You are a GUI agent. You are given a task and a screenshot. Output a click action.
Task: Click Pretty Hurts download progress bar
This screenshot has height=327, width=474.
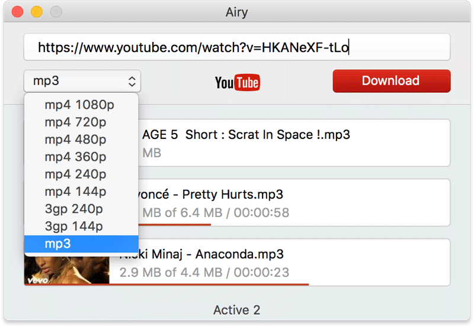click(x=174, y=225)
